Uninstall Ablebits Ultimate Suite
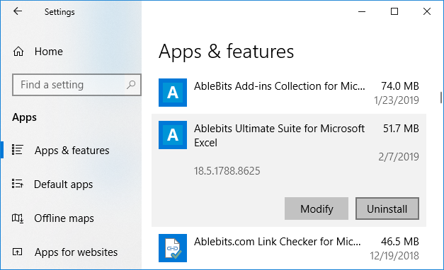The width and height of the screenshot is (444, 270). click(387, 209)
